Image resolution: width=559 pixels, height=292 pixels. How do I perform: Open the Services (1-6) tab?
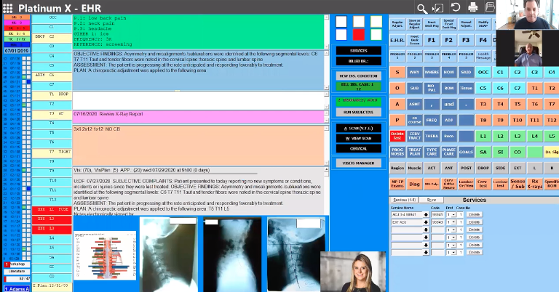tap(404, 200)
